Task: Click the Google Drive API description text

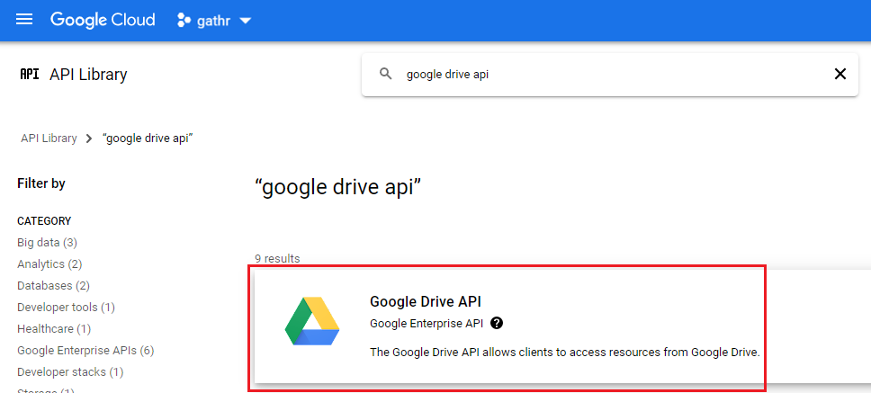Action: pos(564,352)
